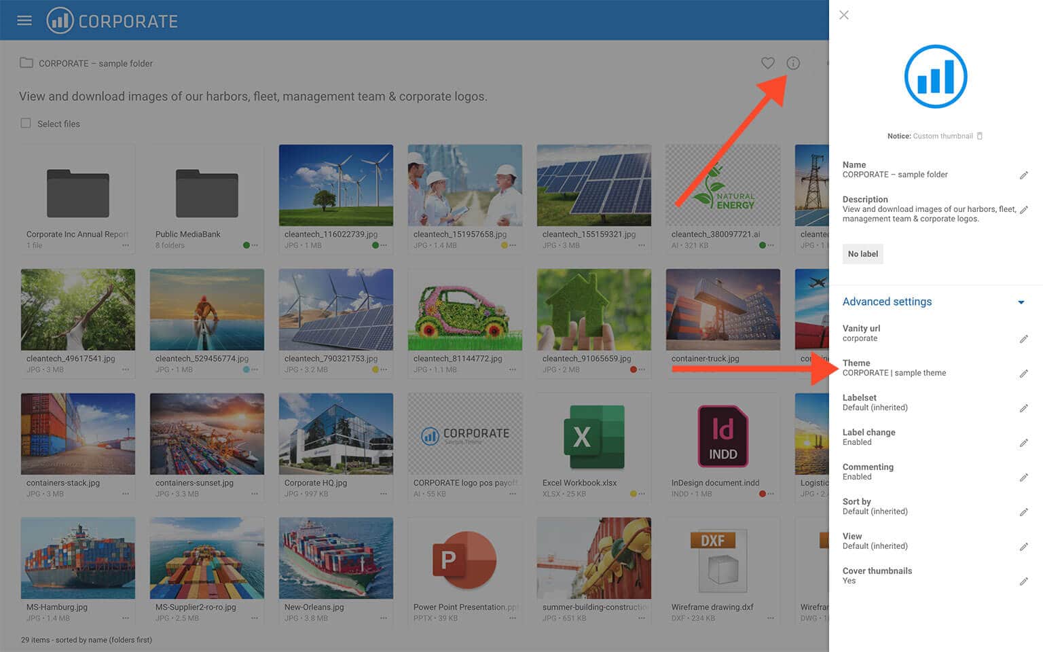Open options menu for Corporate HQ.jpg
Image resolution: width=1043 pixels, height=652 pixels.
pyautogui.click(x=384, y=494)
